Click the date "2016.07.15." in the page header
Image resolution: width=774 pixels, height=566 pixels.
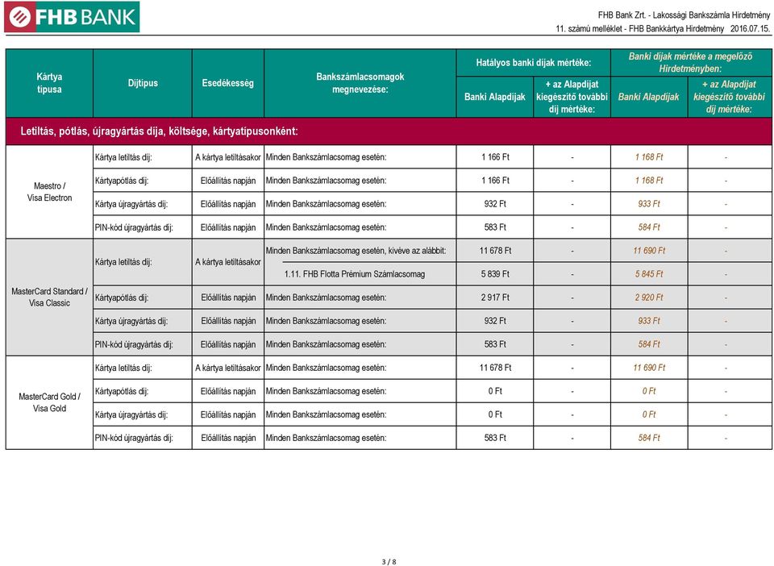pyautogui.click(x=751, y=28)
